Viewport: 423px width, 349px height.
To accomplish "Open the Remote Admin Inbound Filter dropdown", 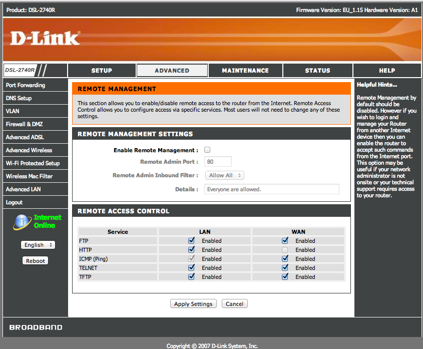I will (x=224, y=175).
